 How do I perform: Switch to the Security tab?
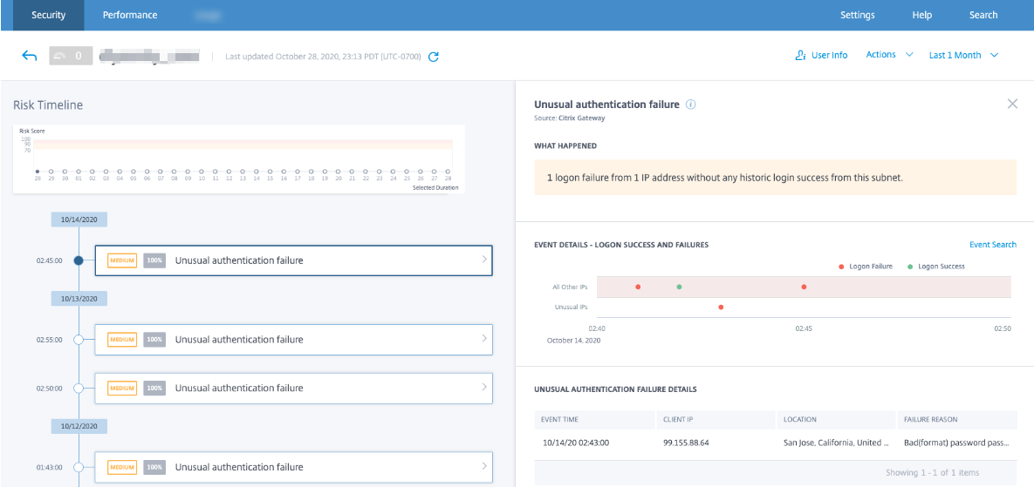[49, 15]
